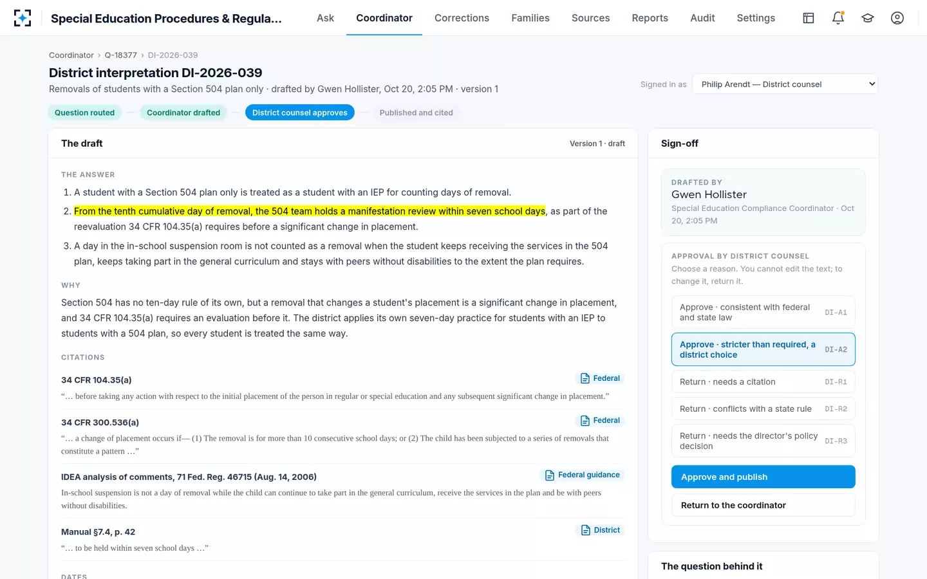Go to the Corrections tab
The height and width of the screenshot is (579, 927).
pos(462,18)
